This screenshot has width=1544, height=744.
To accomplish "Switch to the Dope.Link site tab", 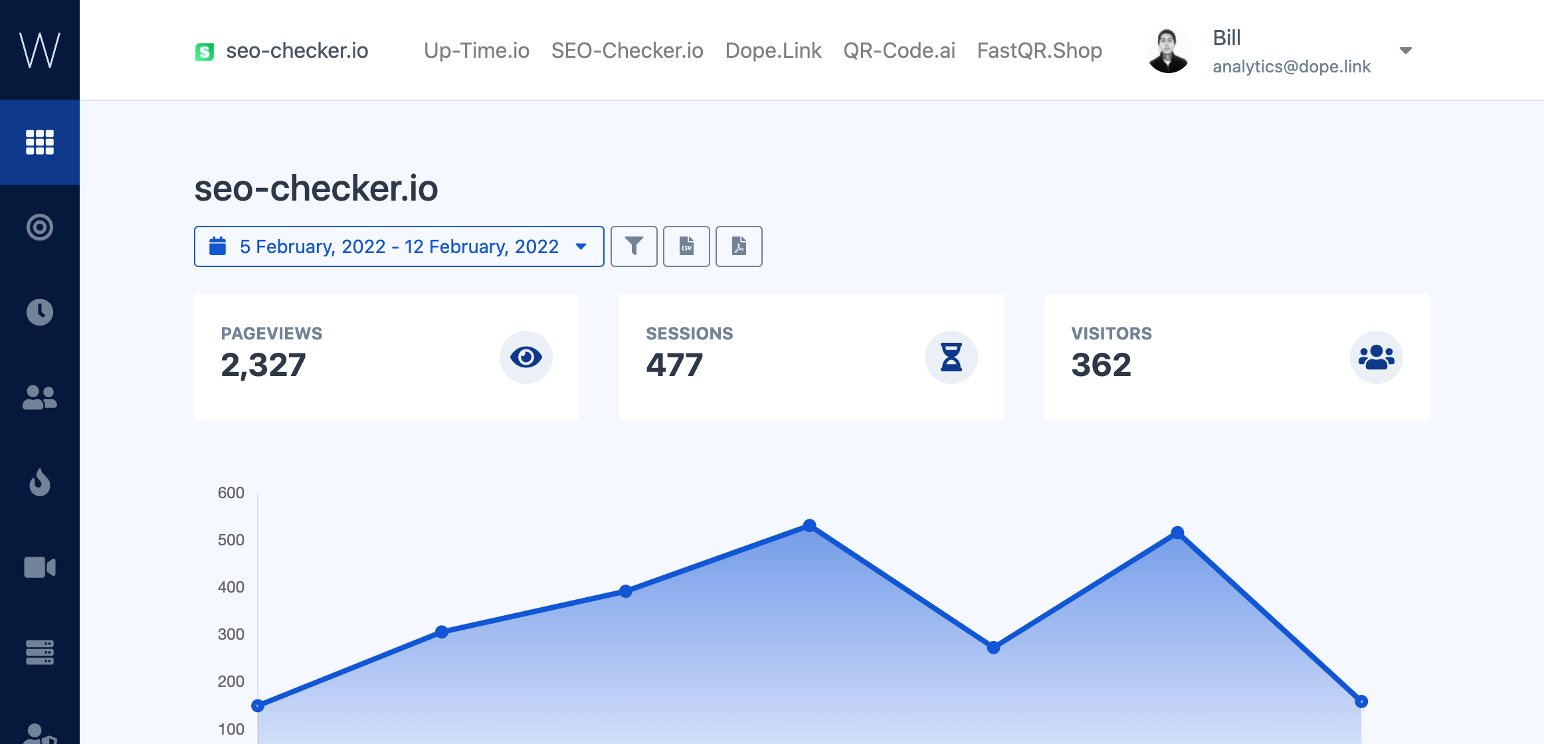I will pos(773,50).
